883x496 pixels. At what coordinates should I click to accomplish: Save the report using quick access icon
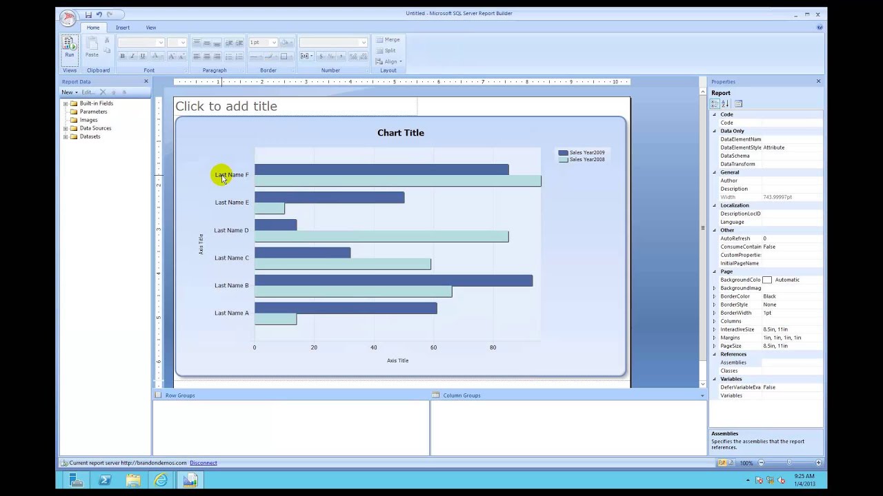[88, 14]
